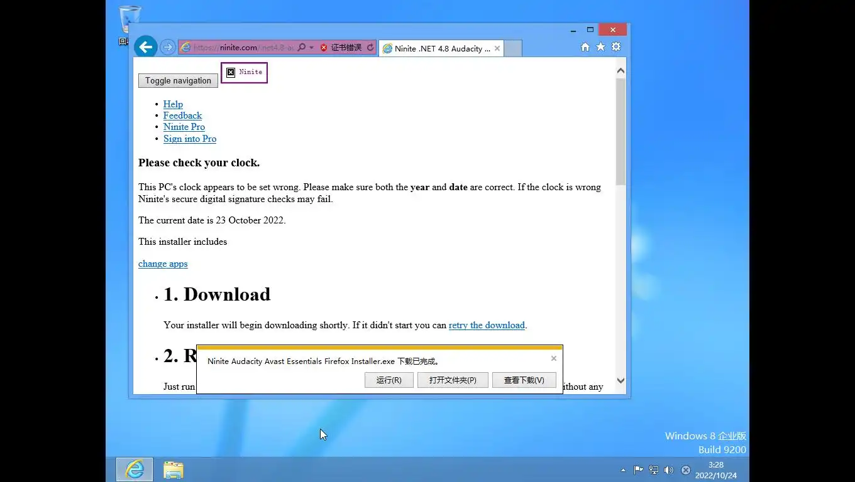The width and height of the screenshot is (855, 482).
Task: Select the Recycle Bin desktop icon
Action: (x=129, y=24)
